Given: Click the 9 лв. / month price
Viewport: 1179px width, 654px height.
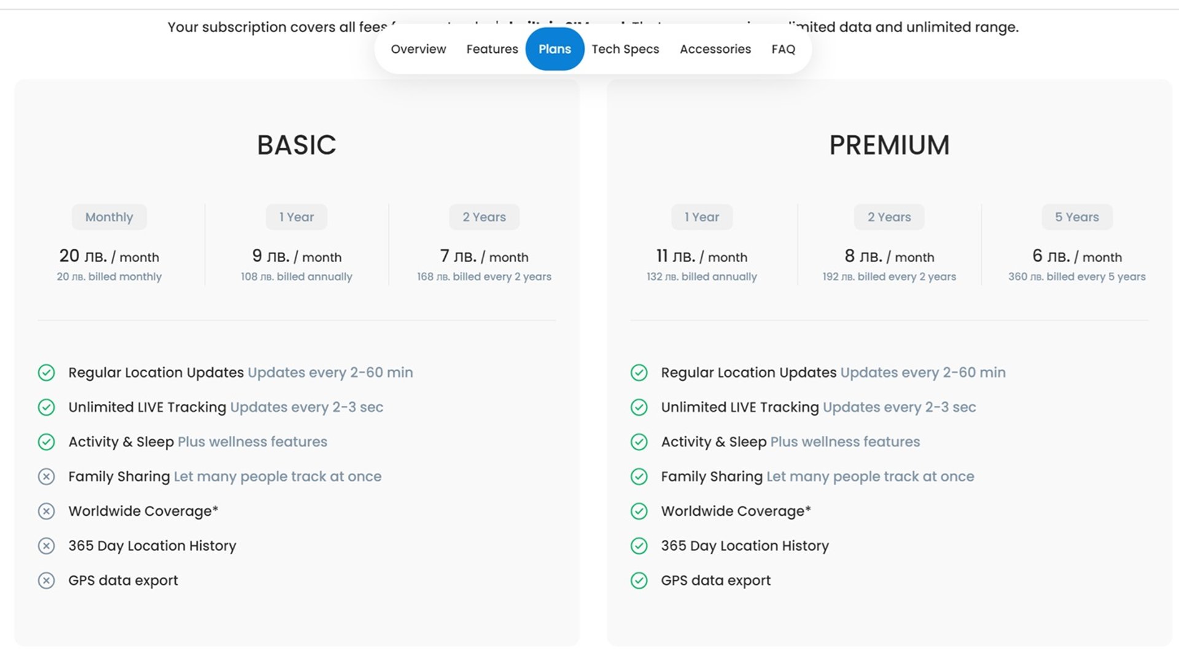Looking at the screenshot, I should tap(297, 256).
